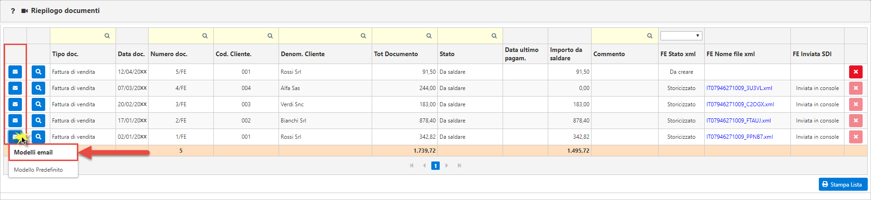This screenshot has height=200, width=871.
Task: Open IT07946271009_3U3VL.xml file link
Action: point(739,88)
